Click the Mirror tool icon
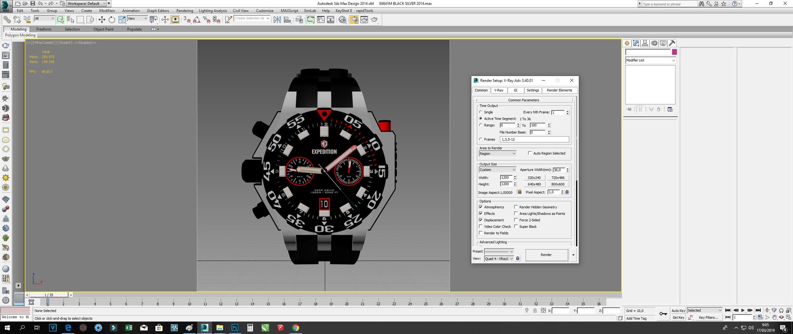Screen dimensions: 793x334 277,19
